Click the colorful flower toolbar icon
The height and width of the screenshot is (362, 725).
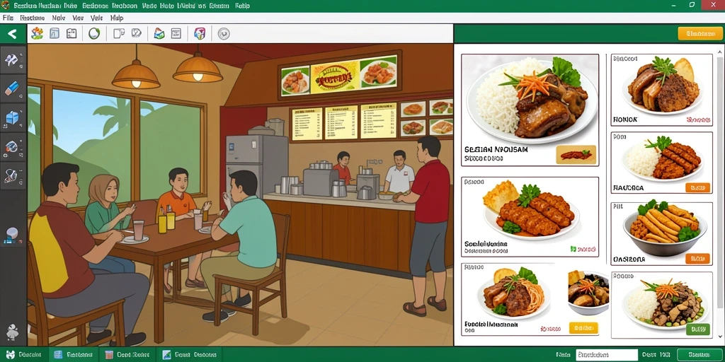37,33
